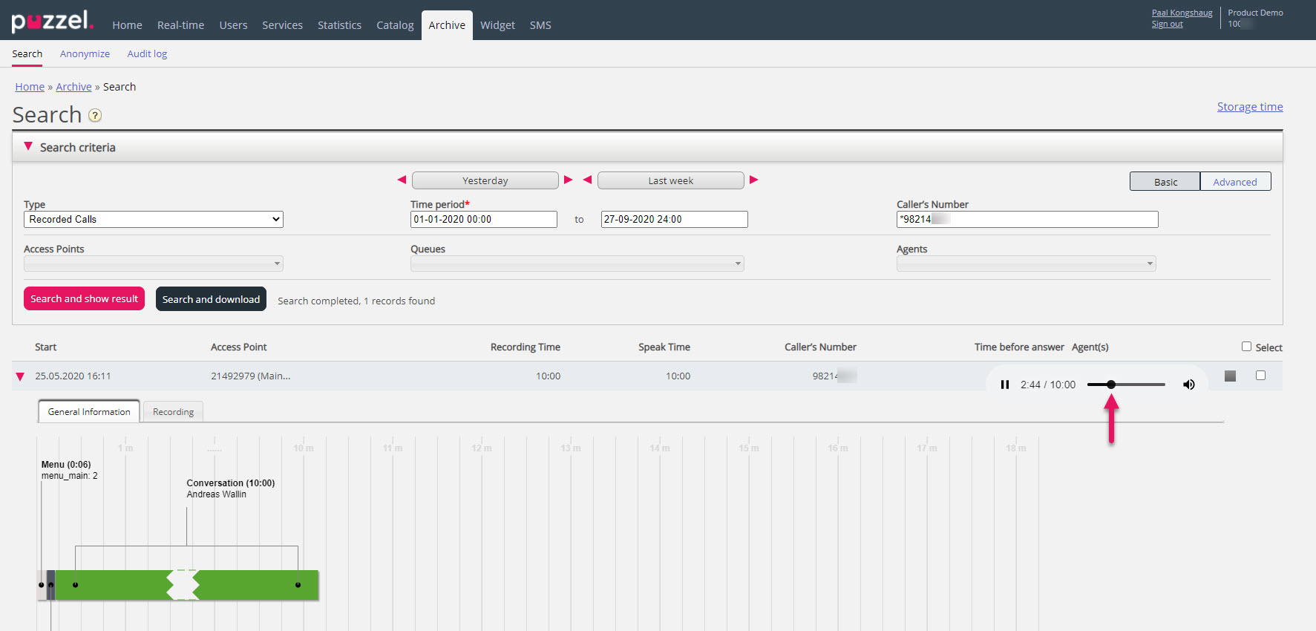The width and height of the screenshot is (1316, 631).
Task: Click the right arrow after Last week
Action: coord(754,180)
